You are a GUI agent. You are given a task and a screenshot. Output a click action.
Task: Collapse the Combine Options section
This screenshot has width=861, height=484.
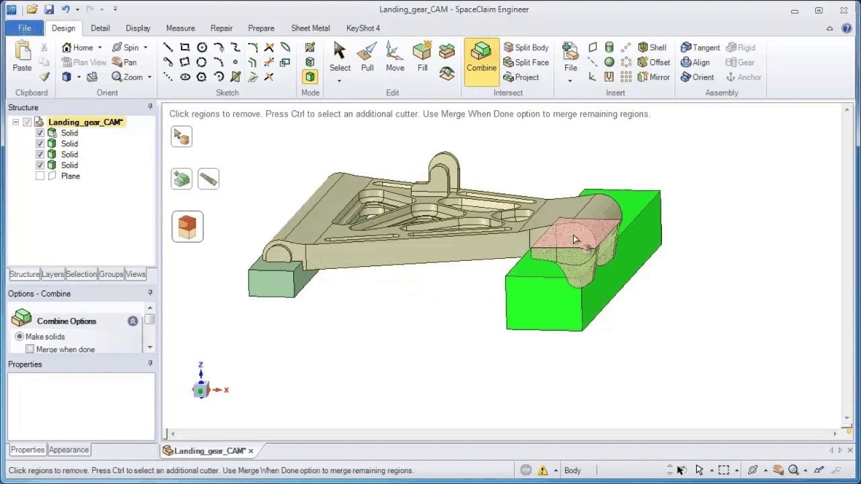pos(133,321)
